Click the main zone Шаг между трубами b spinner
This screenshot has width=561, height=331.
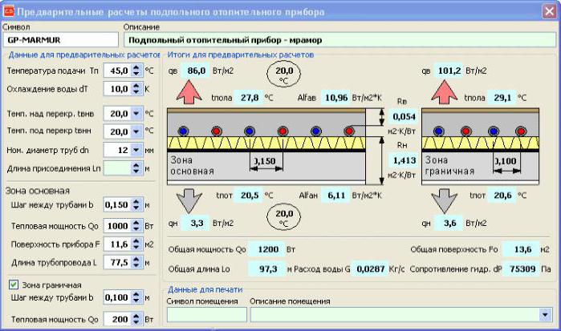[x=135, y=205]
